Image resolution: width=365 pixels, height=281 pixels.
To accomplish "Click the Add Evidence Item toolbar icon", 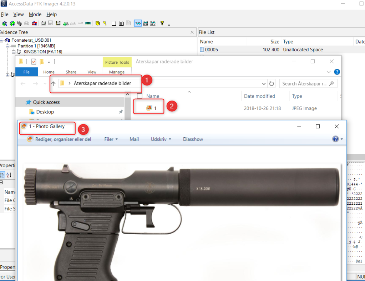I will tap(5, 24).
